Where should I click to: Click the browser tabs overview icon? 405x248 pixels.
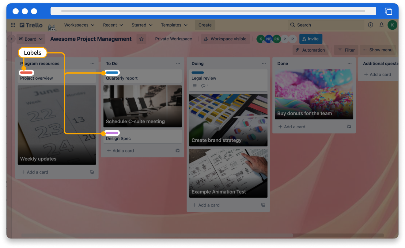coord(388,11)
